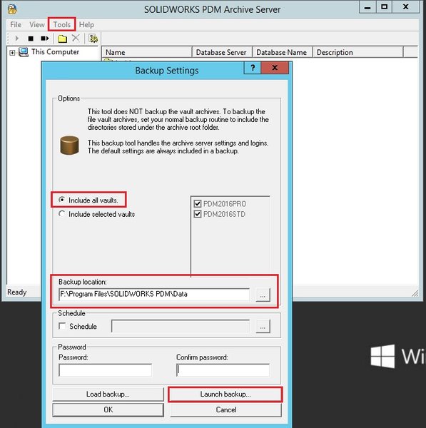Image resolution: width=426 pixels, height=428 pixels.
Task: Click the Database Server column header
Action: point(222,52)
